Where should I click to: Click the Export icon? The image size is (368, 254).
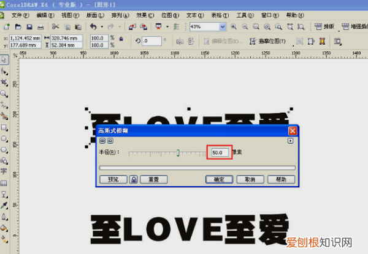click(x=144, y=27)
